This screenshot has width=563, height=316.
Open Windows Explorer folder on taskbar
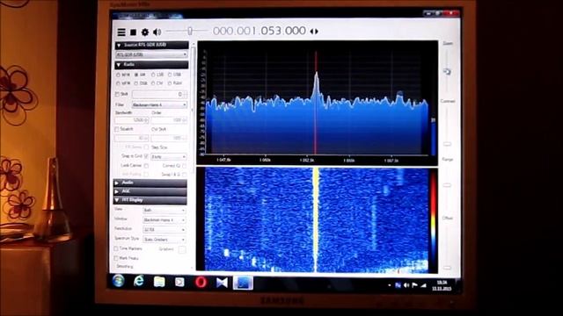pos(159,282)
